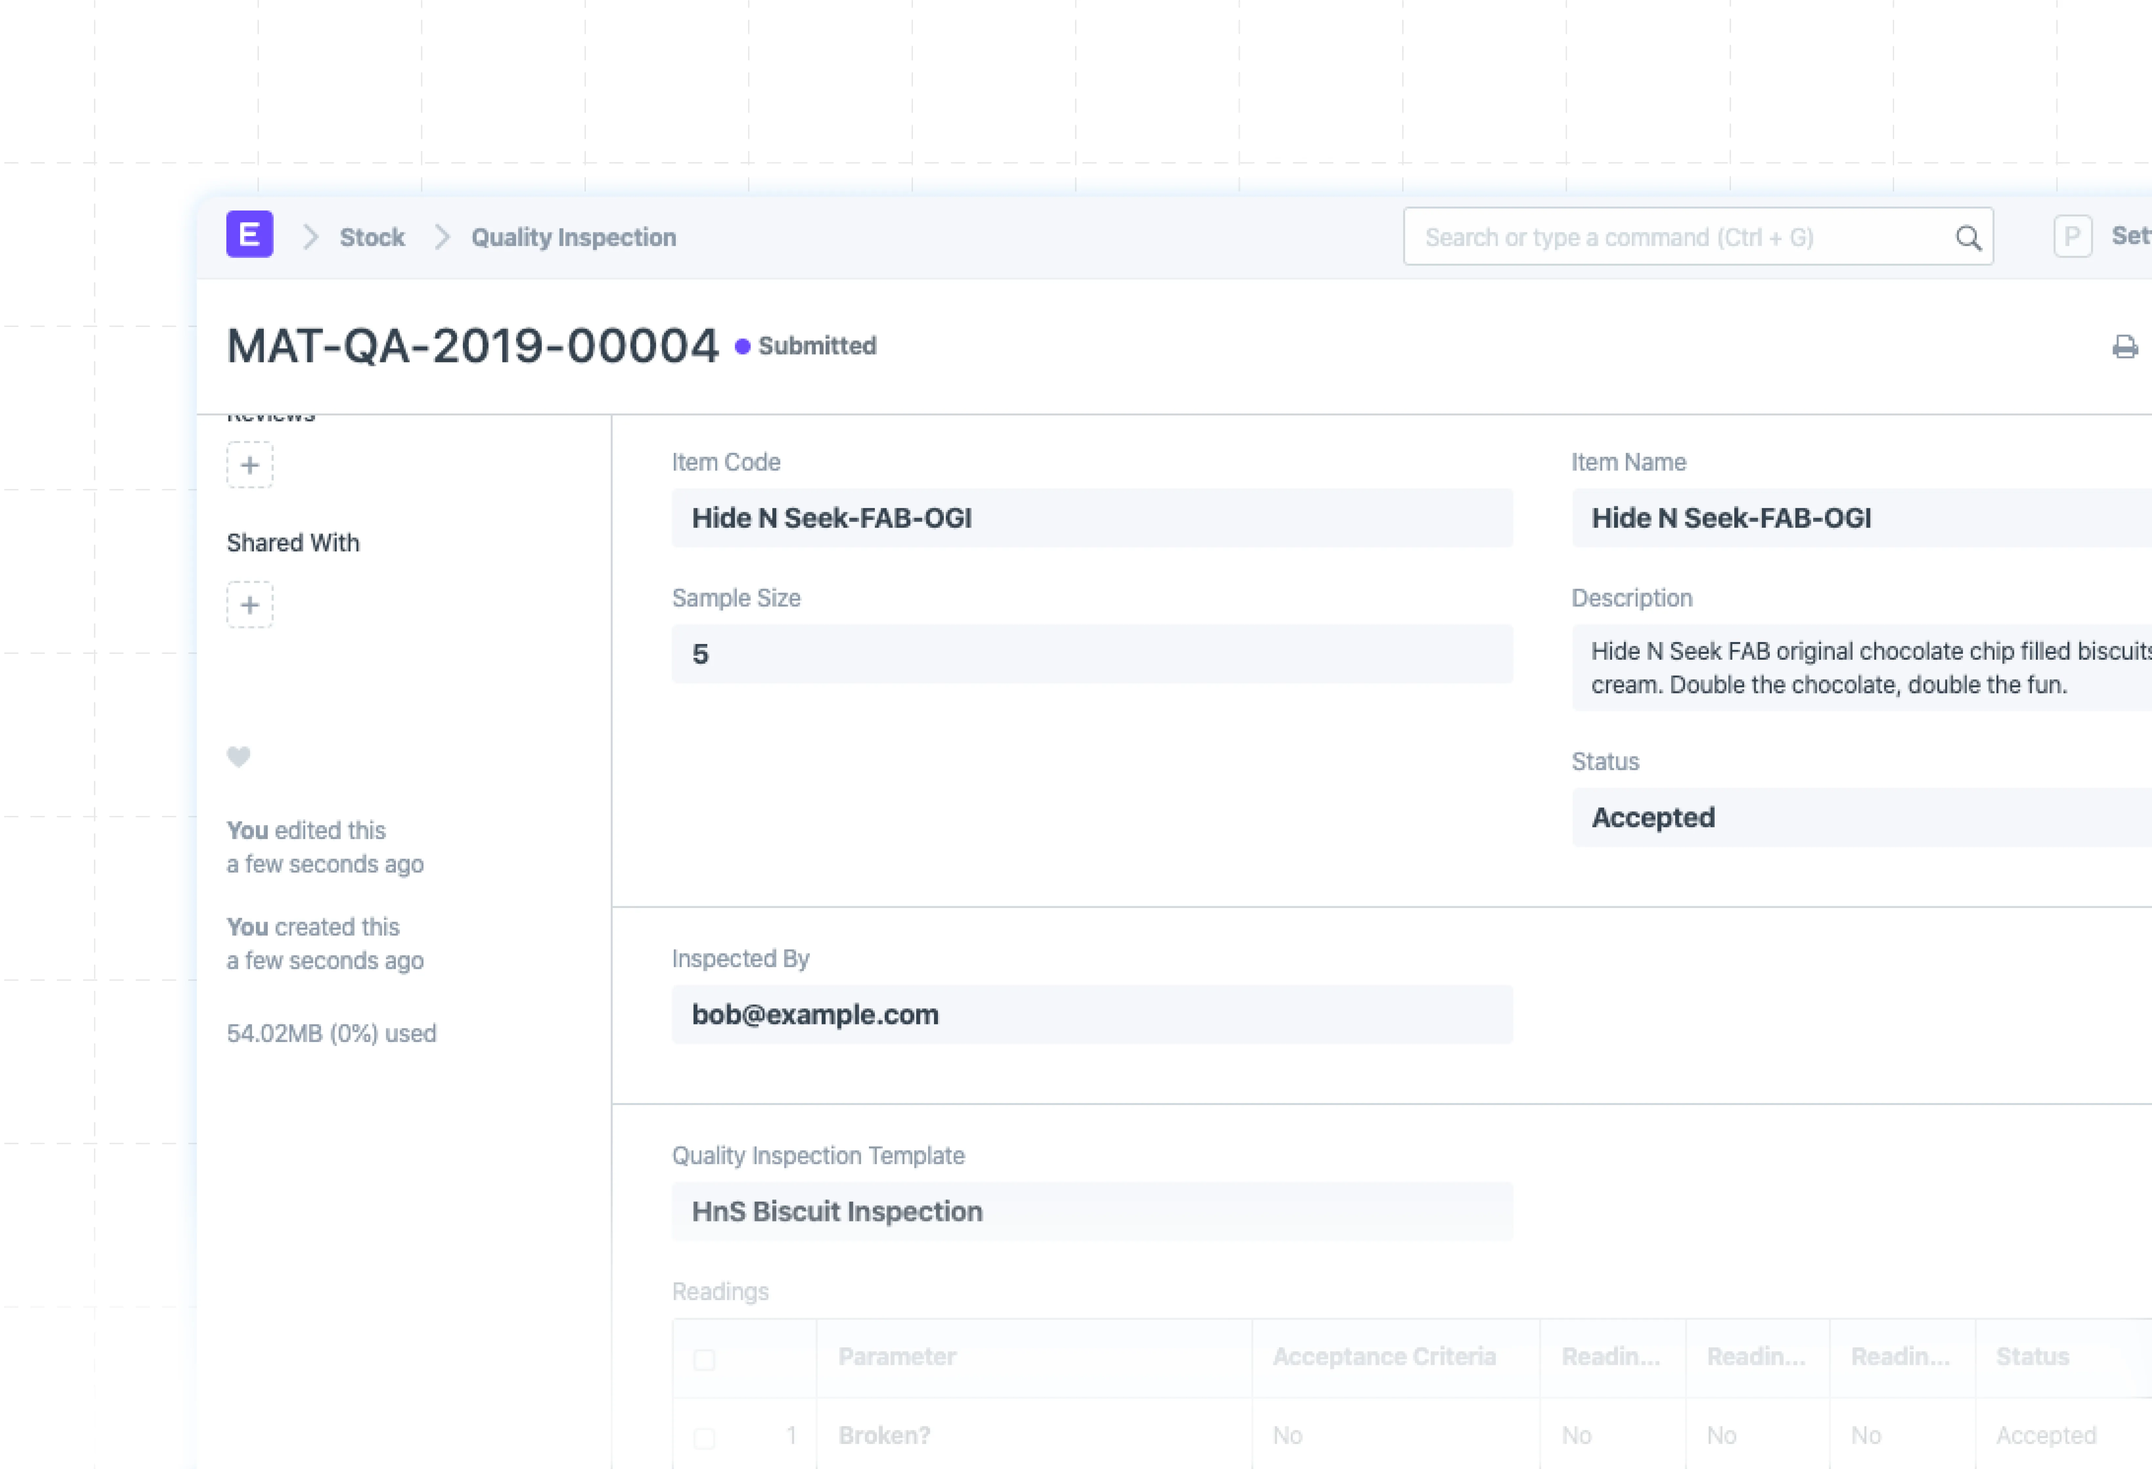Go to Quality Inspection breadcrumb

click(573, 238)
